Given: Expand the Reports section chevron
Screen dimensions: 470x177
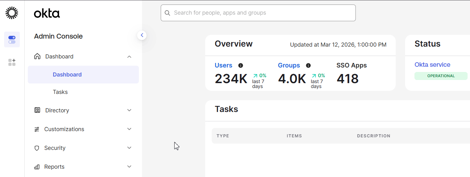Looking at the screenshot, I should pos(129,167).
